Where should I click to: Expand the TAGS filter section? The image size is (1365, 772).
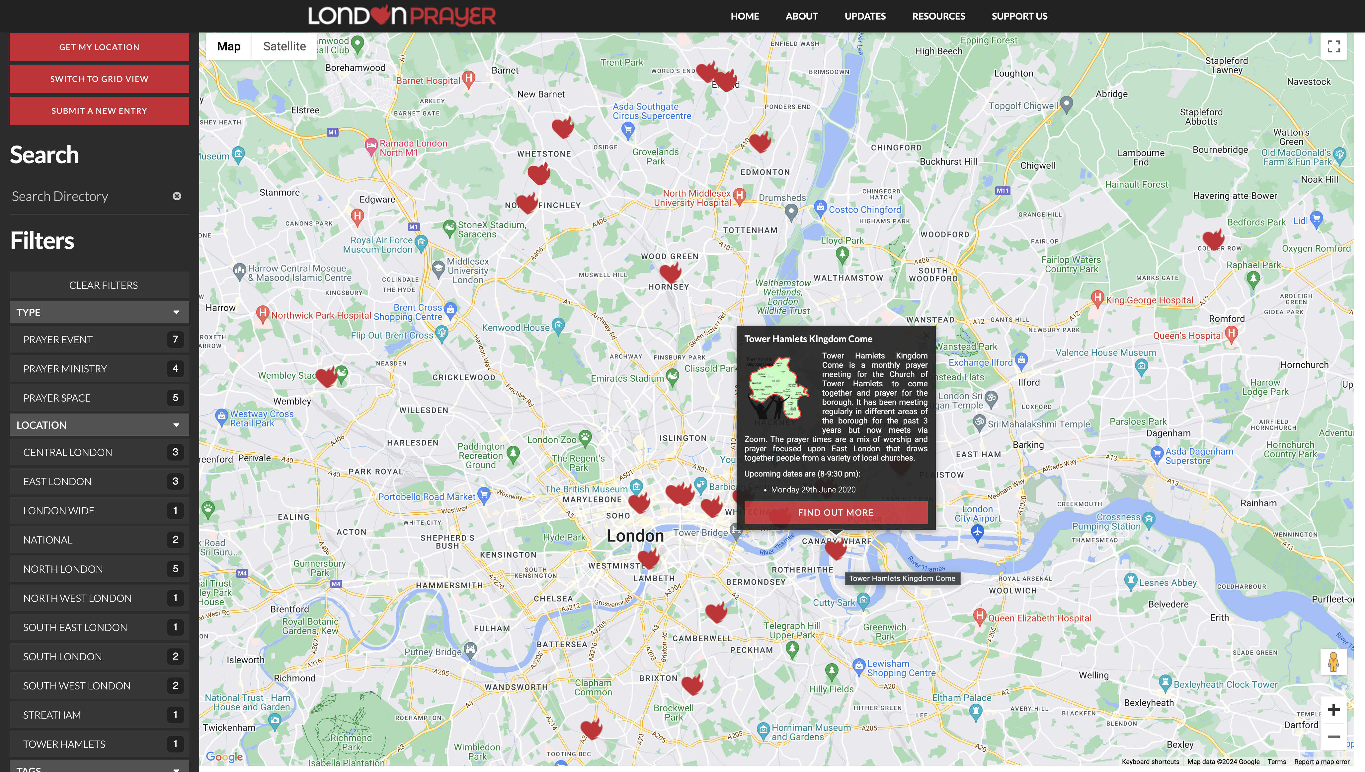99,767
